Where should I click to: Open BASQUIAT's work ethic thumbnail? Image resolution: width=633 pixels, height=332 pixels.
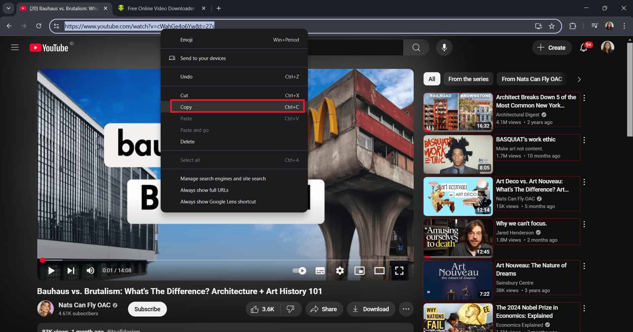458,154
